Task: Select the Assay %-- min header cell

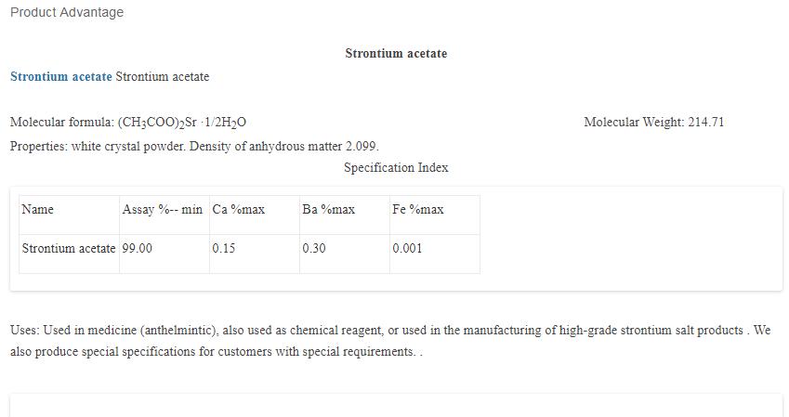Action: 163,210
